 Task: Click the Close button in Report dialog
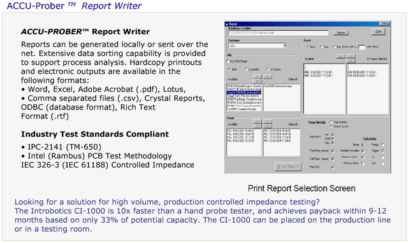pyautogui.click(x=378, y=31)
